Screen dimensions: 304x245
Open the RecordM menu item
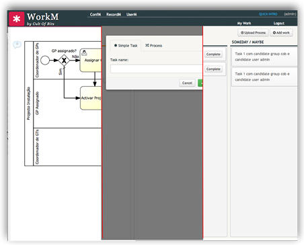coord(114,14)
